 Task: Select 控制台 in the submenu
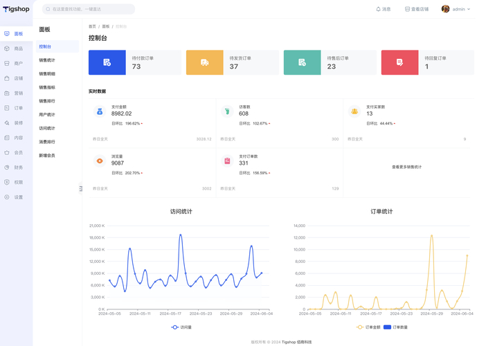tap(57, 46)
